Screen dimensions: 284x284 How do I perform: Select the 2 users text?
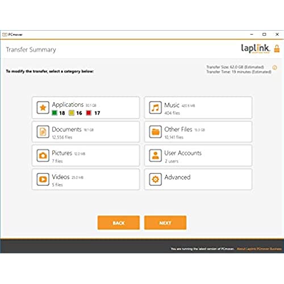[172, 161]
